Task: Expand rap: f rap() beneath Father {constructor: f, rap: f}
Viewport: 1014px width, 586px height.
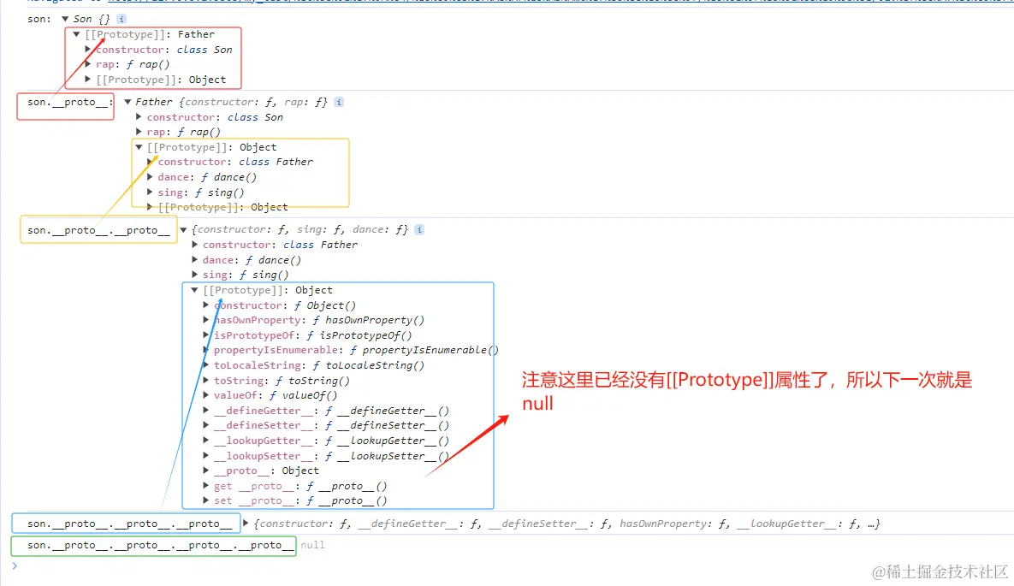Action: coord(139,132)
